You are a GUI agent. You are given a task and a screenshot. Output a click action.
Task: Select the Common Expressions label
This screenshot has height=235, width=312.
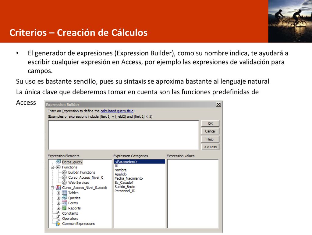pos(78,224)
